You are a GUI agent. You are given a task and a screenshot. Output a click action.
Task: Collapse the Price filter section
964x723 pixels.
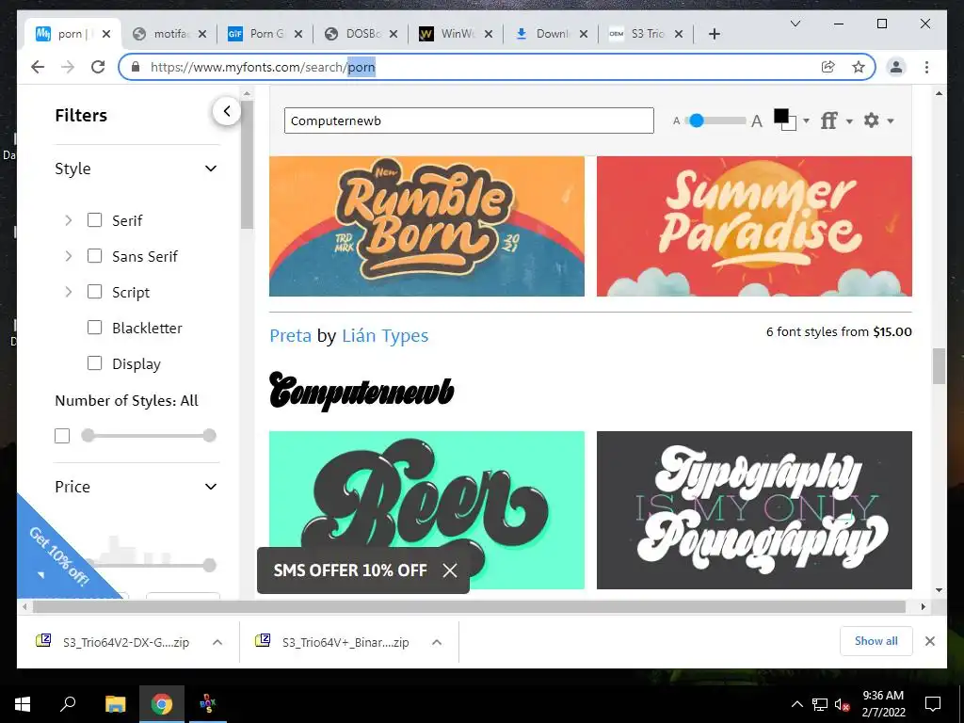[210, 487]
